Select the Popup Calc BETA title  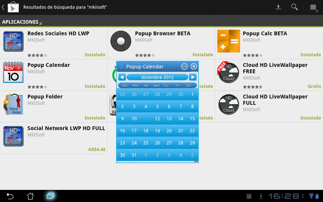tap(265, 33)
